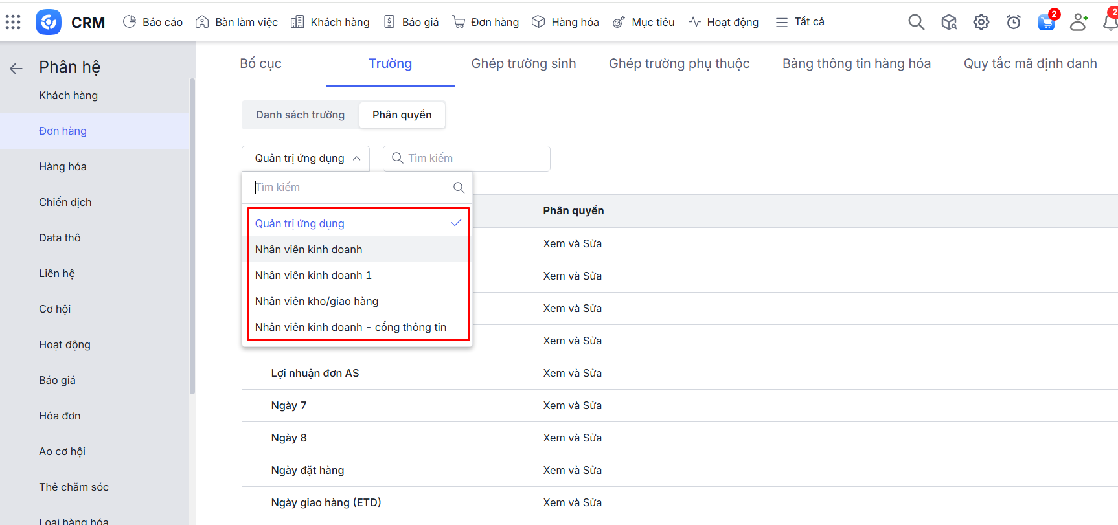Open the shopping cart icon with badge
This screenshot has width=1118, height=525.
point(1046,22)
